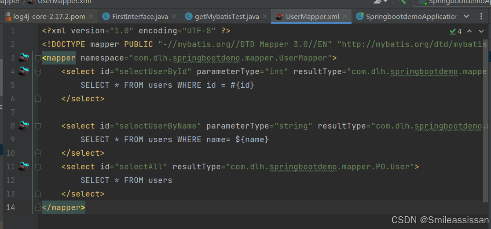491x229 pixels.
Task: Click the selectUserById id value
Action: click(x=153, y=72)
